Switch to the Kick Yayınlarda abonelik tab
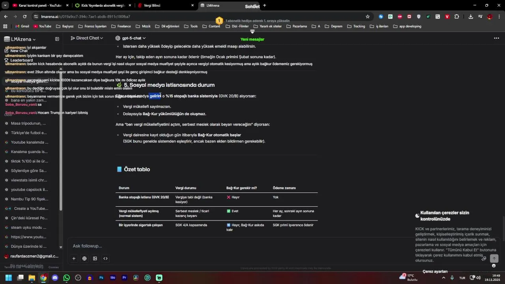The width and height of the screenshot is (505, 284). tap(103, 6)
